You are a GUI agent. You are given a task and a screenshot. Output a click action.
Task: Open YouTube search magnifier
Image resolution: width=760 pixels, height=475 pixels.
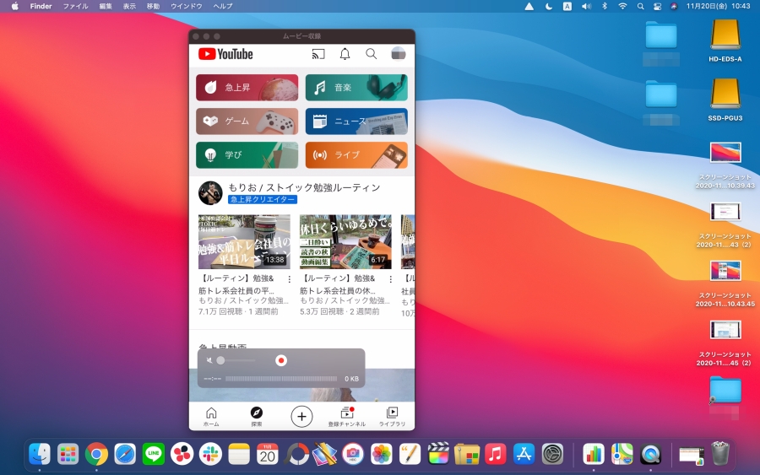click(372, 54)
